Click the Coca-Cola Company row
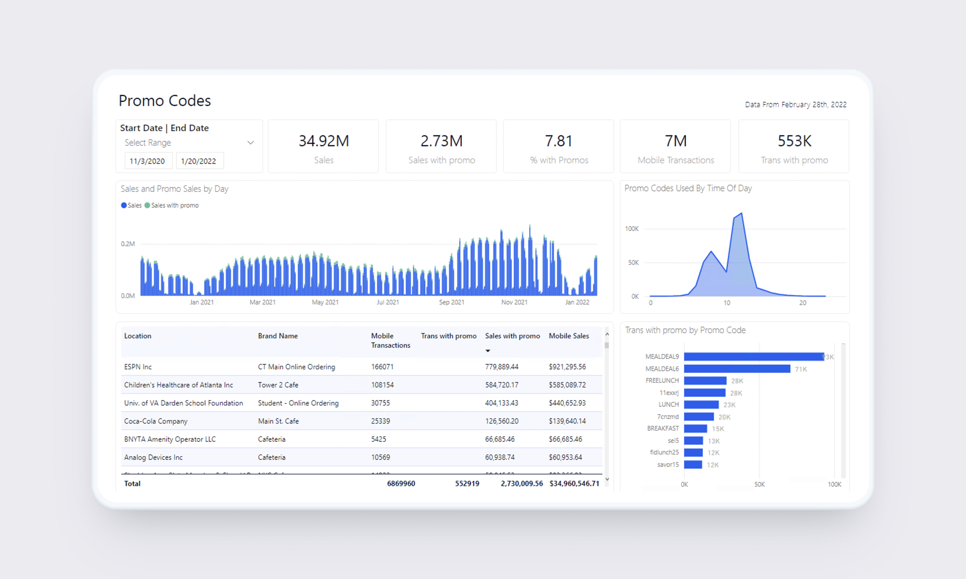The height and width of the screenshot is (579, 966). point(156,421)
